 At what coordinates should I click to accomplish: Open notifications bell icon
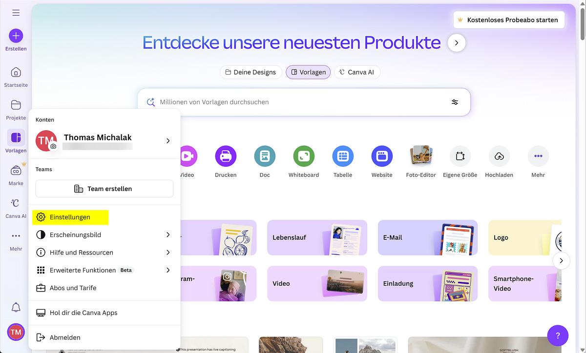[16, 307]
